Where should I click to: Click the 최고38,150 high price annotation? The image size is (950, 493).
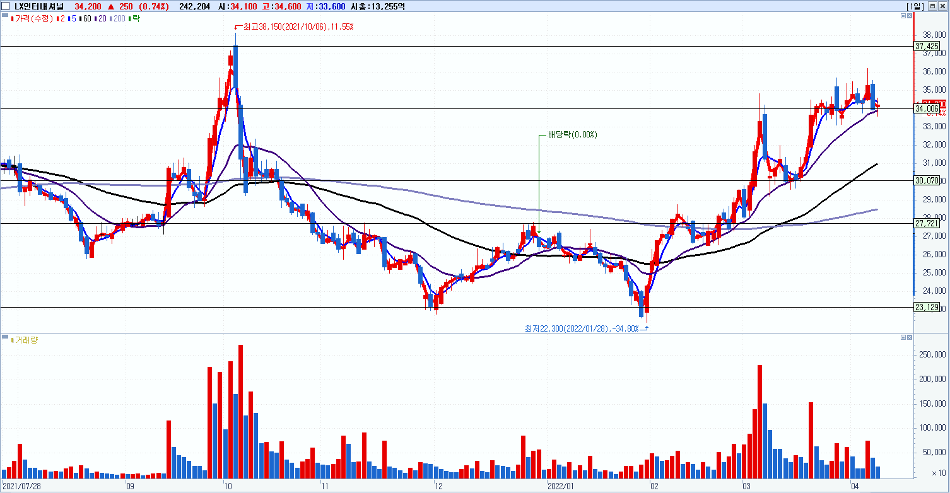click(293, 27)
